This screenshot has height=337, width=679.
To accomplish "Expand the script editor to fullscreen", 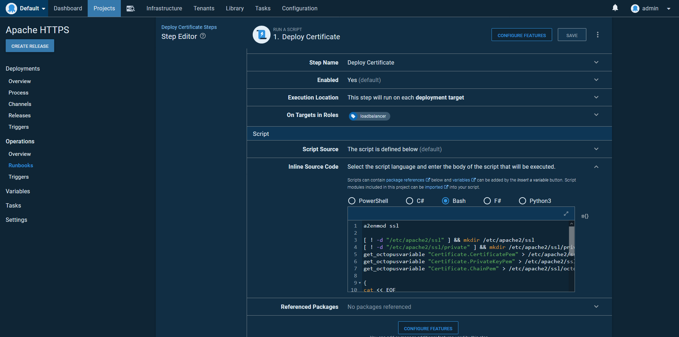I will (x=566, y=214).
